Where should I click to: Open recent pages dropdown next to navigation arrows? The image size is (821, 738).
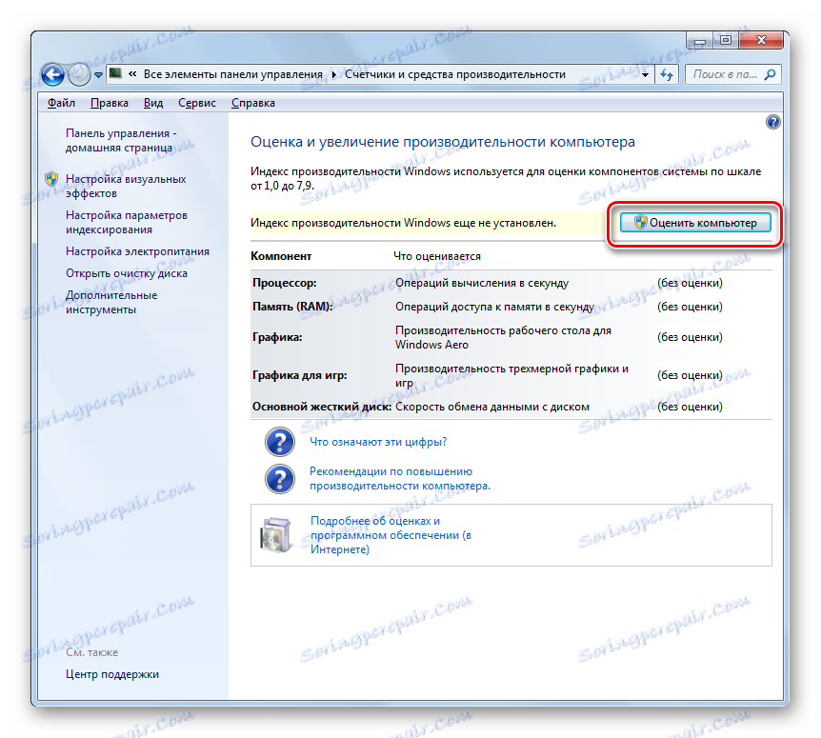point(98,75)
